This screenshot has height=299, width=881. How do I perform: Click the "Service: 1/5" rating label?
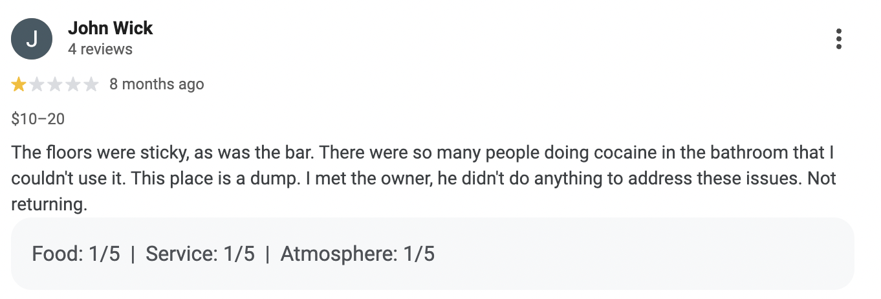(200, 254)
